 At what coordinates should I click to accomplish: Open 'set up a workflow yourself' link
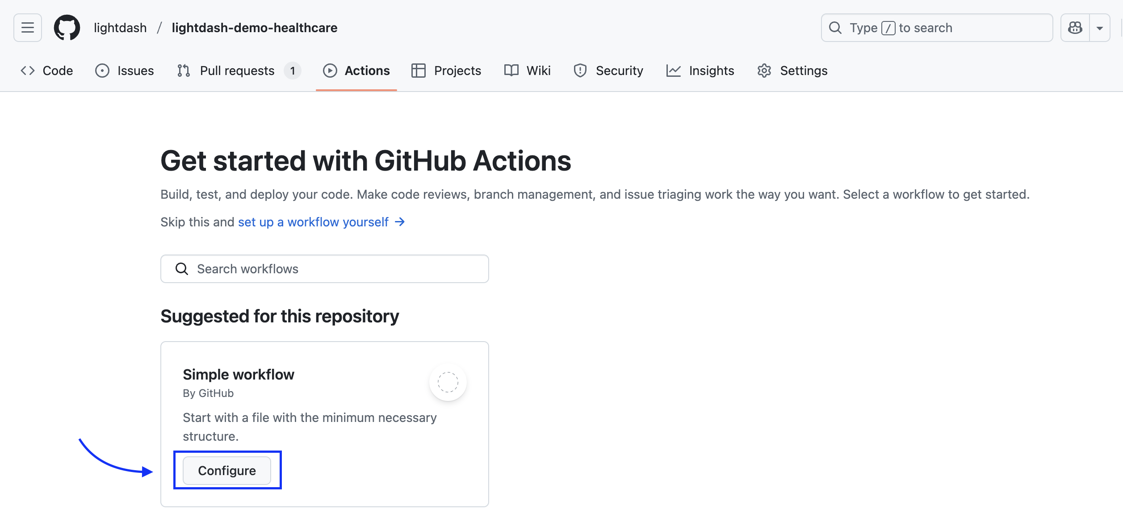point(313,222)
